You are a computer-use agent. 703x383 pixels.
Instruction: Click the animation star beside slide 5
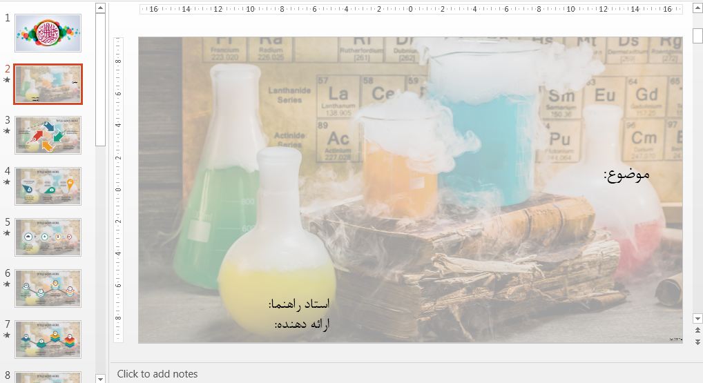tap(8, 233)
